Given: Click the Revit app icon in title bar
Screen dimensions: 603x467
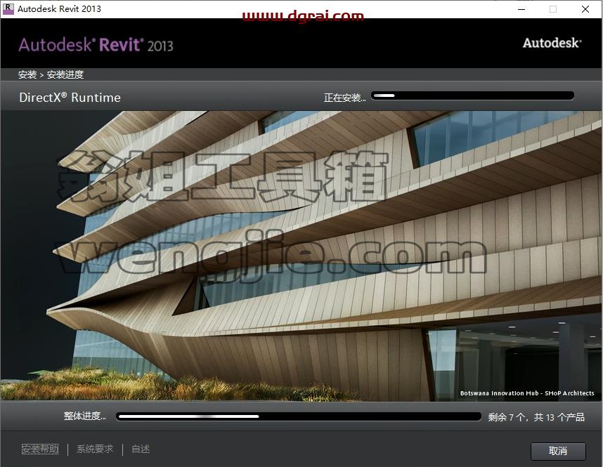Looking at the screenshot, I should point(8,9).
